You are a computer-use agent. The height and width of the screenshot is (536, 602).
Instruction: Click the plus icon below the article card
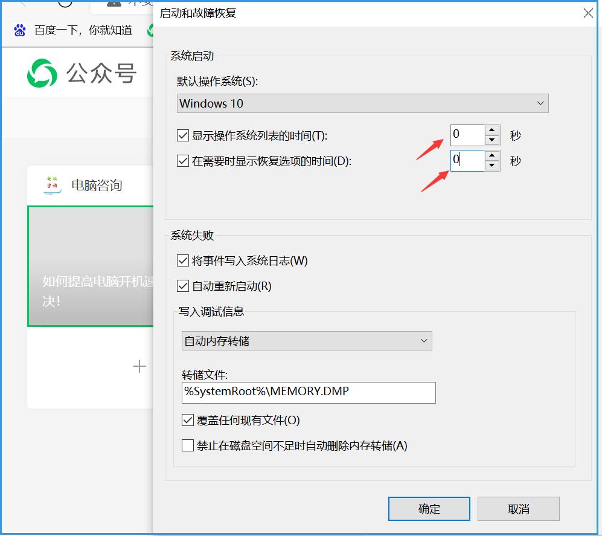point(139,366)
